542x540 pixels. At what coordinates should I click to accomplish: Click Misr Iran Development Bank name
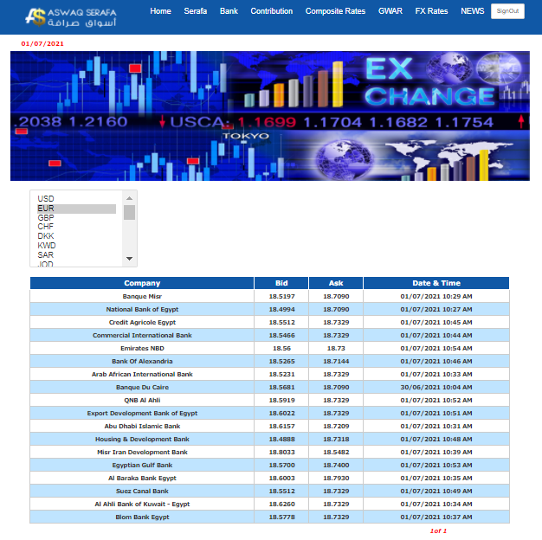coord(142,452)
